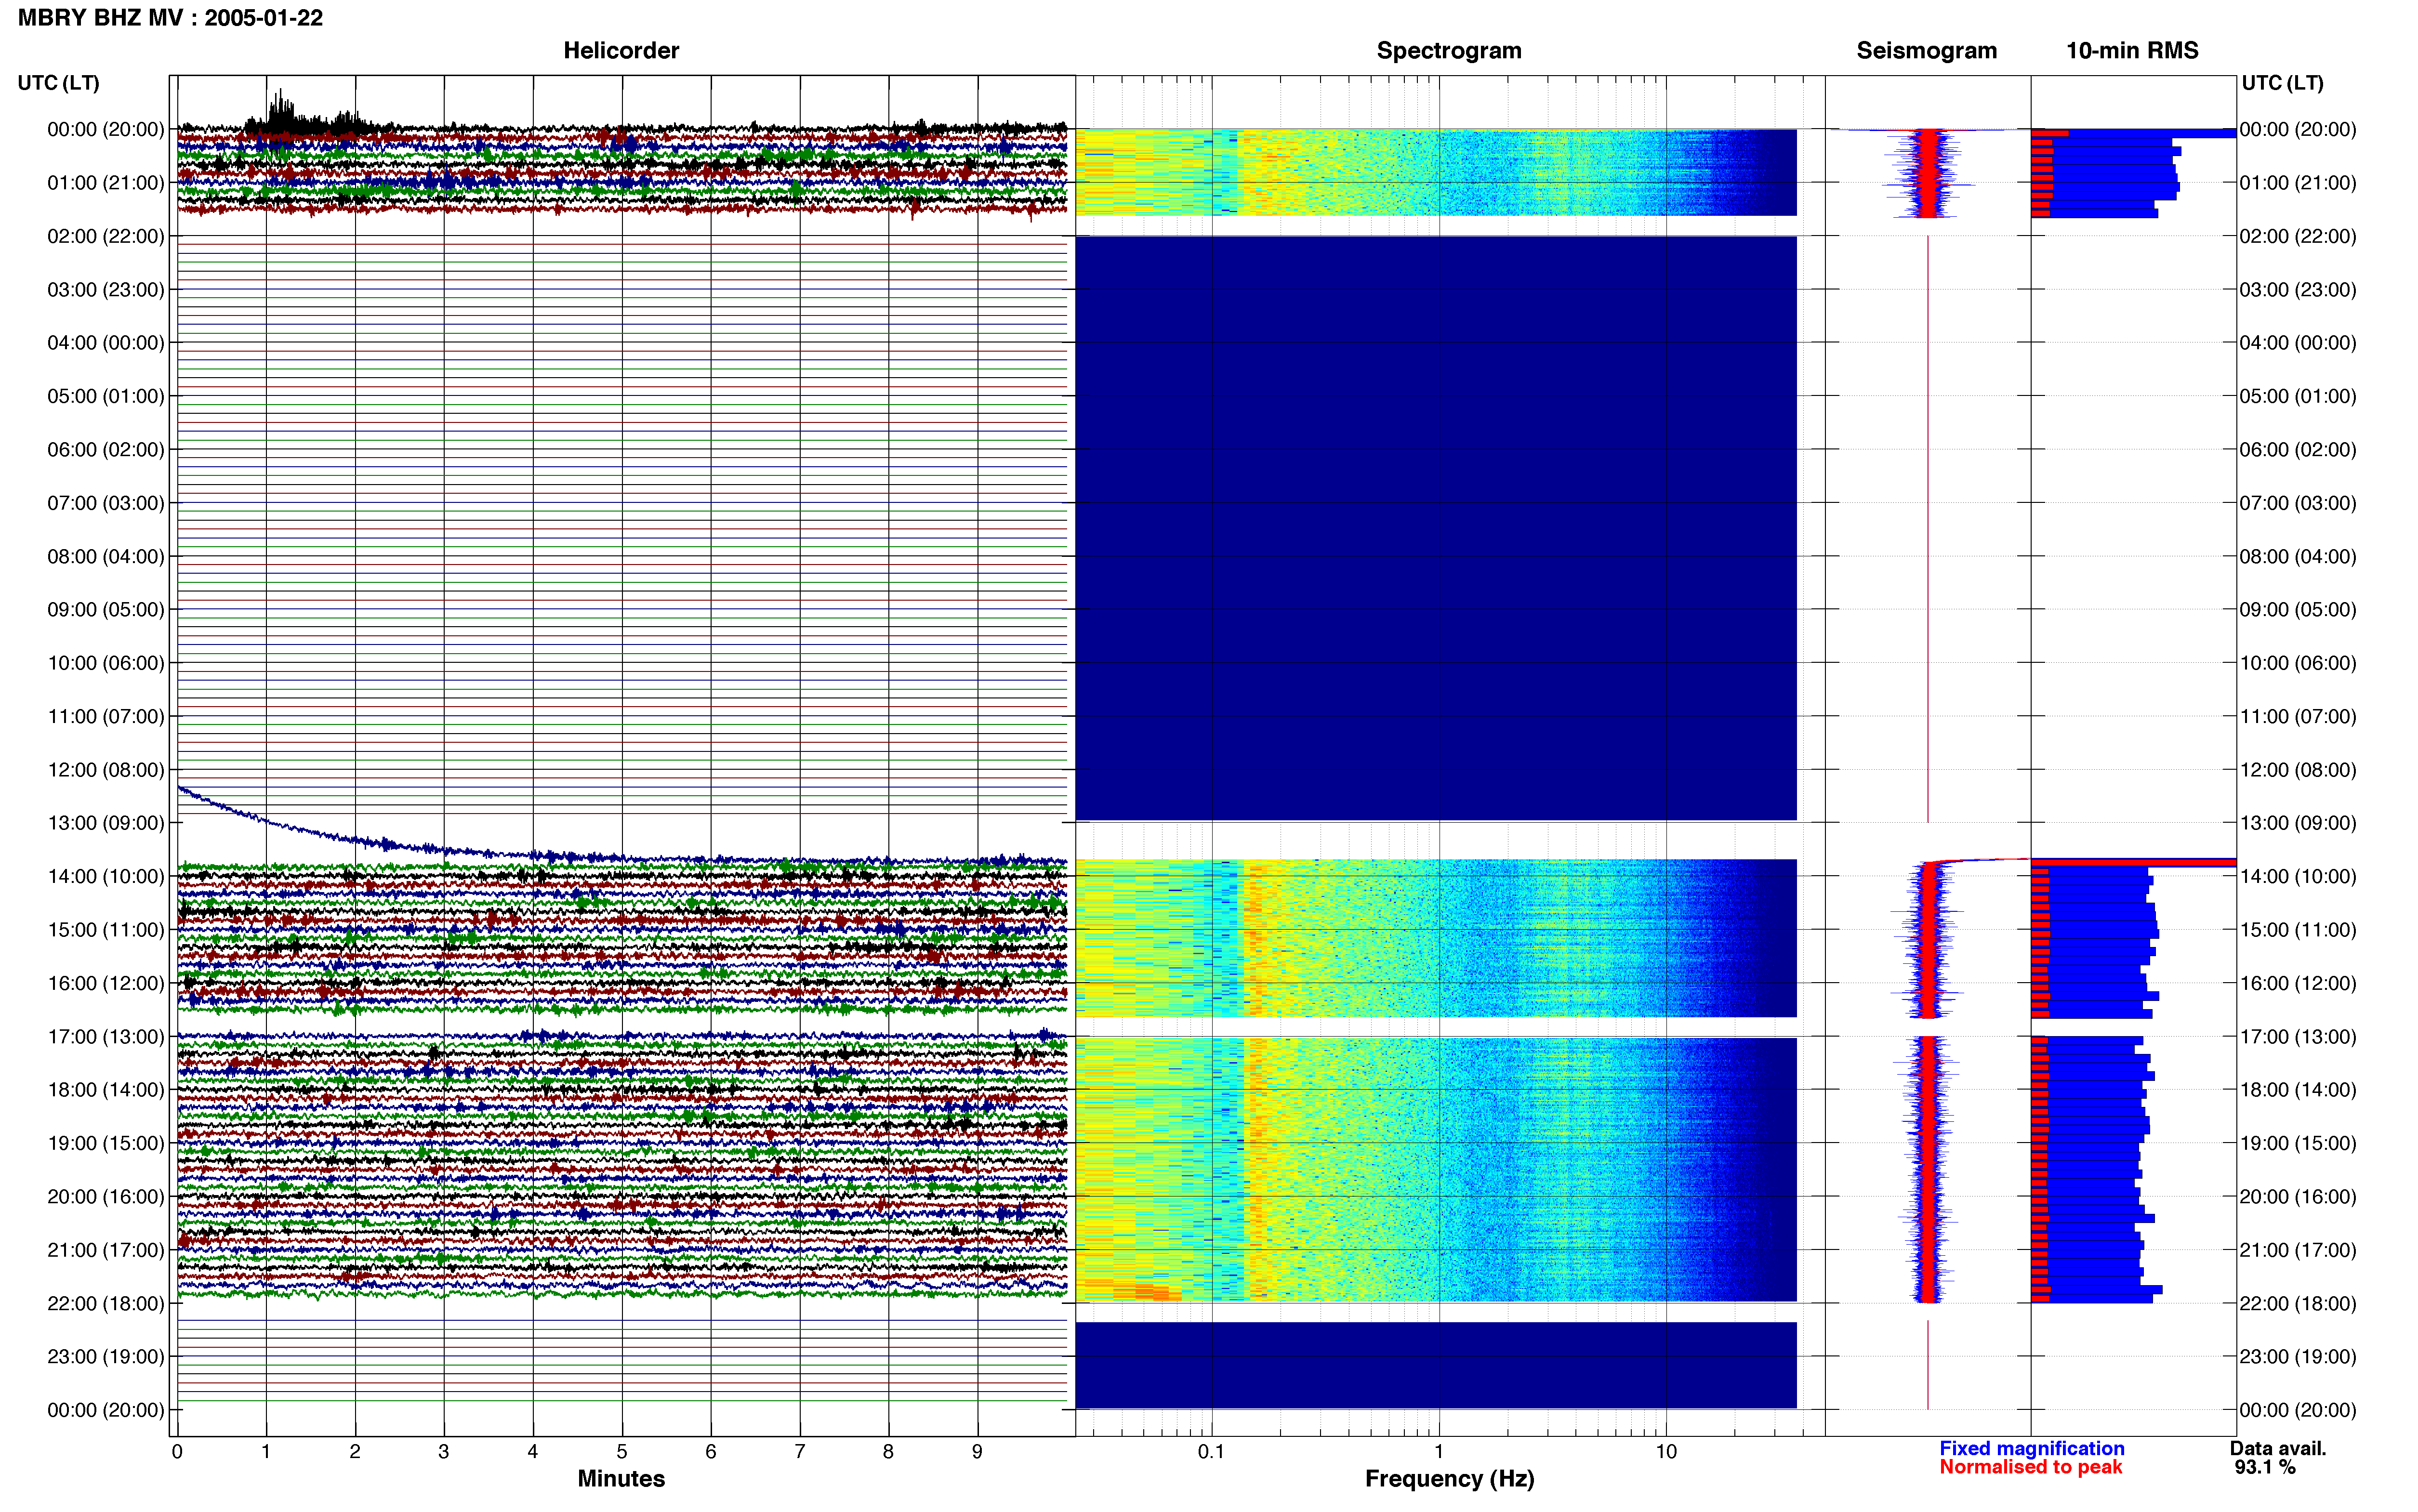2418x1512 pixels.
Task: Click '07:00 (03:00)' on the RMS panel time axis
Action: [x=2298, y=503]
